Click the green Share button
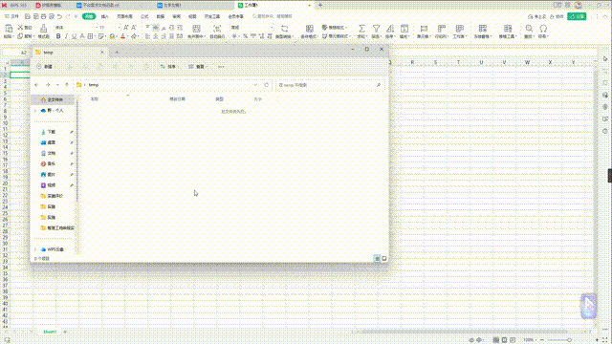This screenshot has width=612, height=344. (577, 16)
